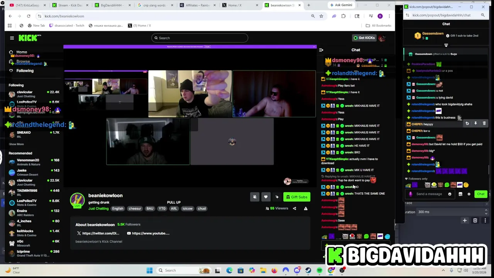Open the shop icon in popout chat
This screenshot has height=278, width=494.
(x=460, y=194)
